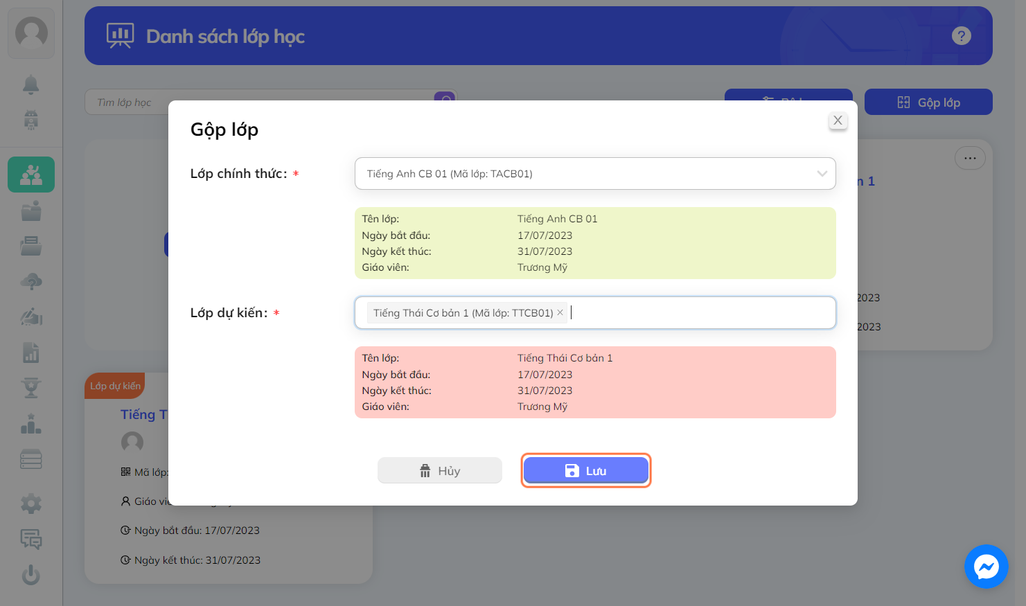Open the ranking podium sidebar icon
Screen dimensions: 1026x606
point(31,424)
